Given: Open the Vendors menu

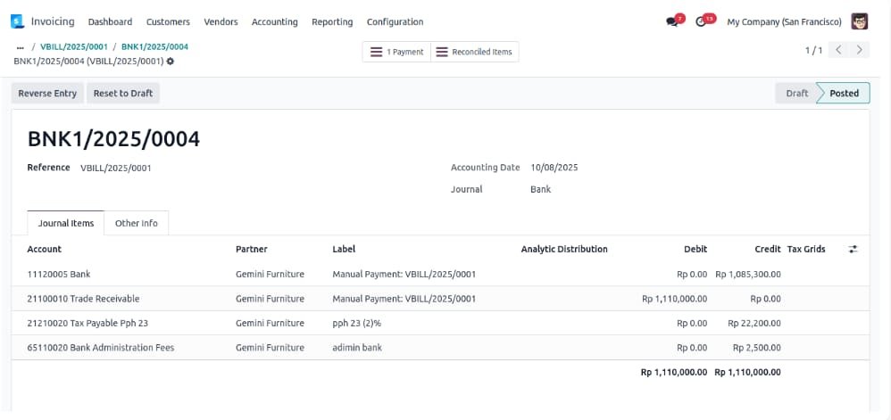Looking at the screenshot, I should click(221, 21).
